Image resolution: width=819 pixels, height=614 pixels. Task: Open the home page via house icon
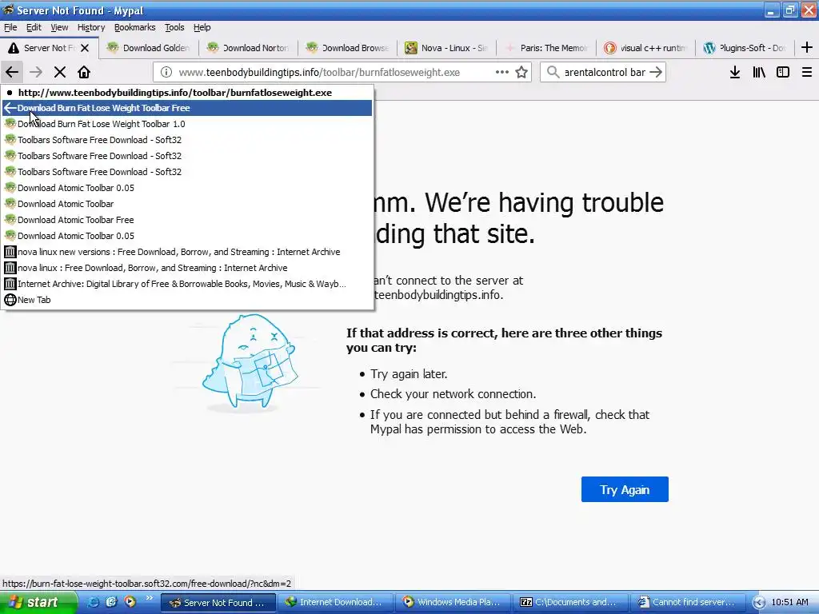coord(84,72)
